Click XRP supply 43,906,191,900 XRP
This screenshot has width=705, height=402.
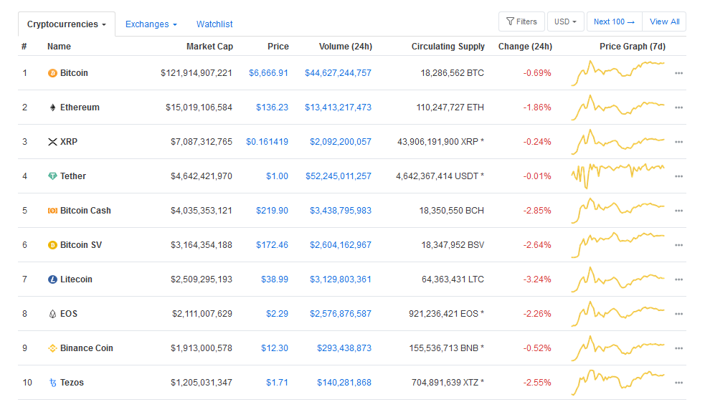(x=440, y=142)
